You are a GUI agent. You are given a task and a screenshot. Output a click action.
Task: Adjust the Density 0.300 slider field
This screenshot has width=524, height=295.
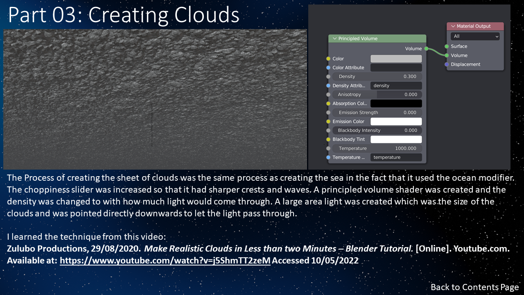point(377,77)
